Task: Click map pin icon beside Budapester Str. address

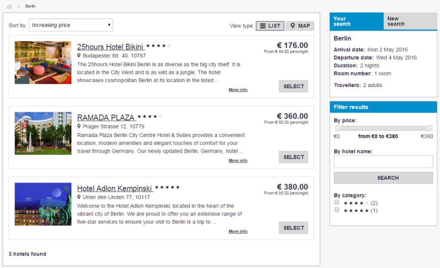Action: pyautogui.click(x=79, y=55)
